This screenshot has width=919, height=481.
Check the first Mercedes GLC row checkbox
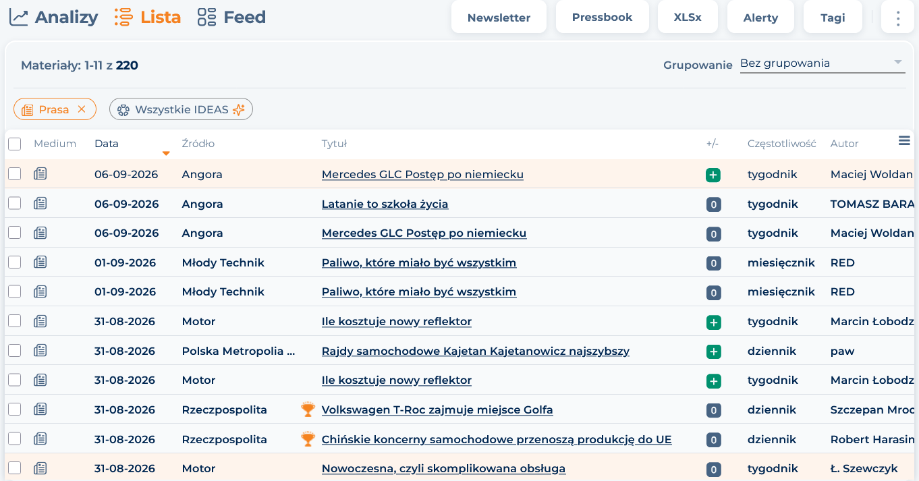coord(15,174)
